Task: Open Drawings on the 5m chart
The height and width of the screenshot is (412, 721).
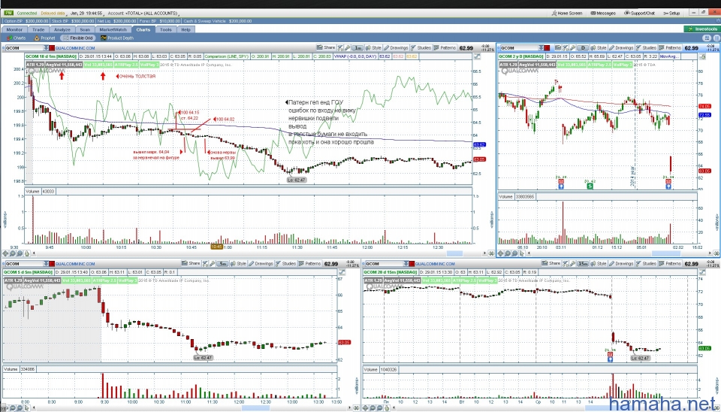Action: coord(261,263)
